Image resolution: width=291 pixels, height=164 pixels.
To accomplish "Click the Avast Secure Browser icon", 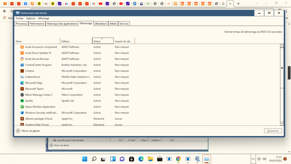I will (22, 59).
